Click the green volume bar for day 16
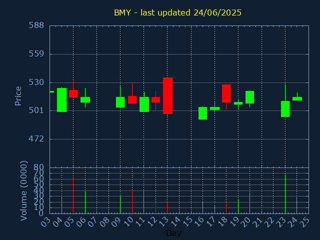Viewport: 320px width, 240px height. click(202, 208)
